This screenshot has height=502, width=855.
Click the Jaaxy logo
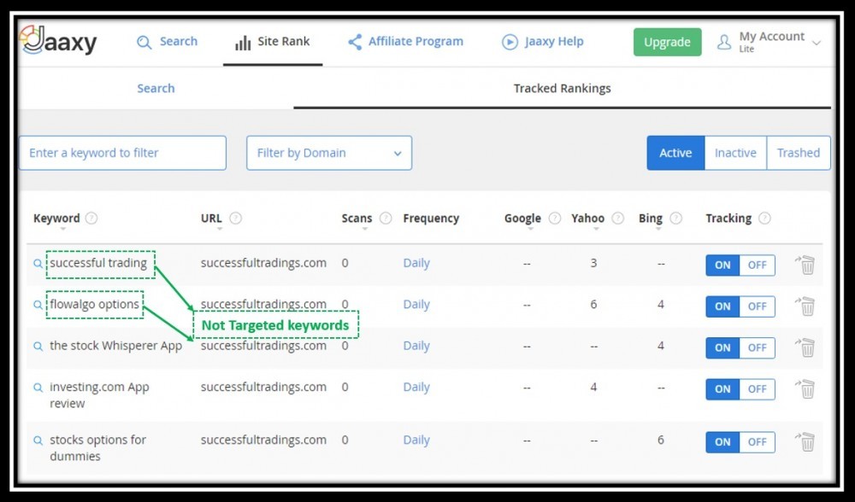(x=58, y=40)
